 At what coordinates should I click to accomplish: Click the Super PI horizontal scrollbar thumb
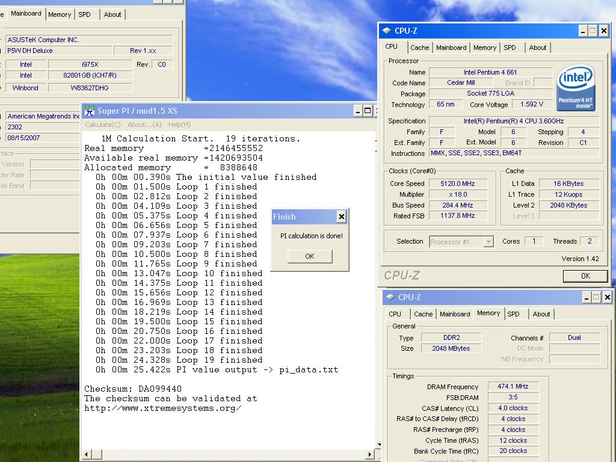(97, 454)
